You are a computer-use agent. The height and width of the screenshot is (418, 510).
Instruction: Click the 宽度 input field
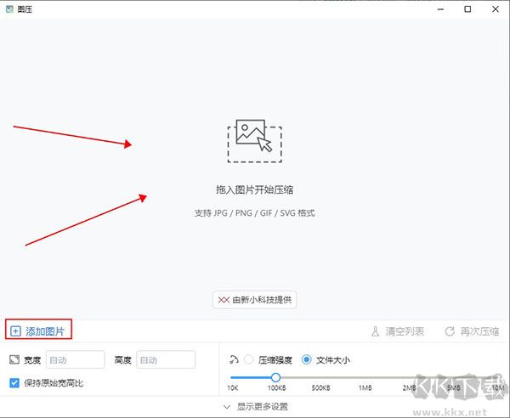76,359
